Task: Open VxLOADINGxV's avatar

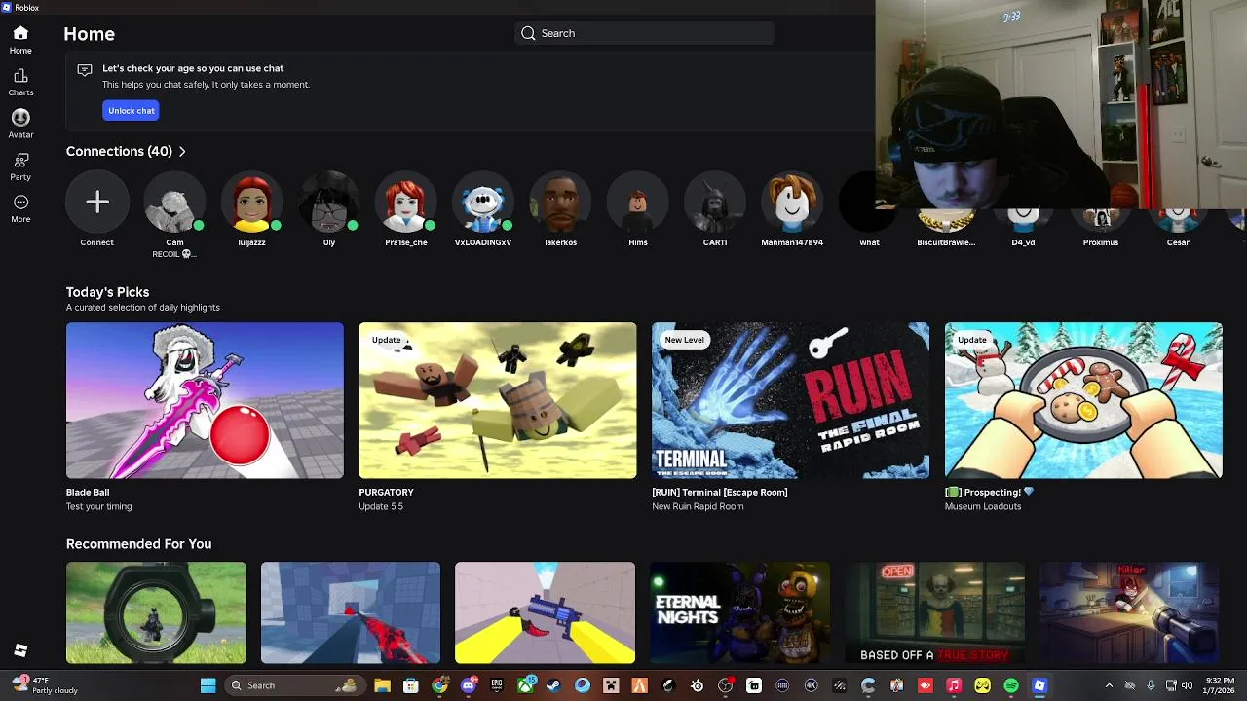Action: pos(483,202)
